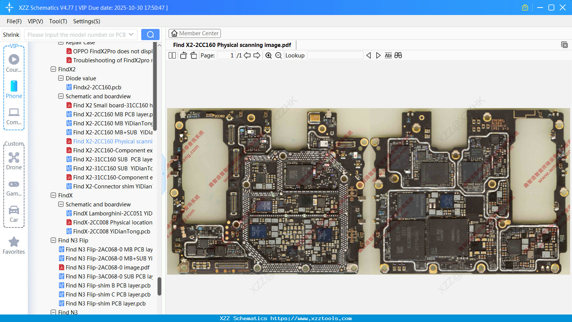Select the Phone category icon

click(14, 89)
